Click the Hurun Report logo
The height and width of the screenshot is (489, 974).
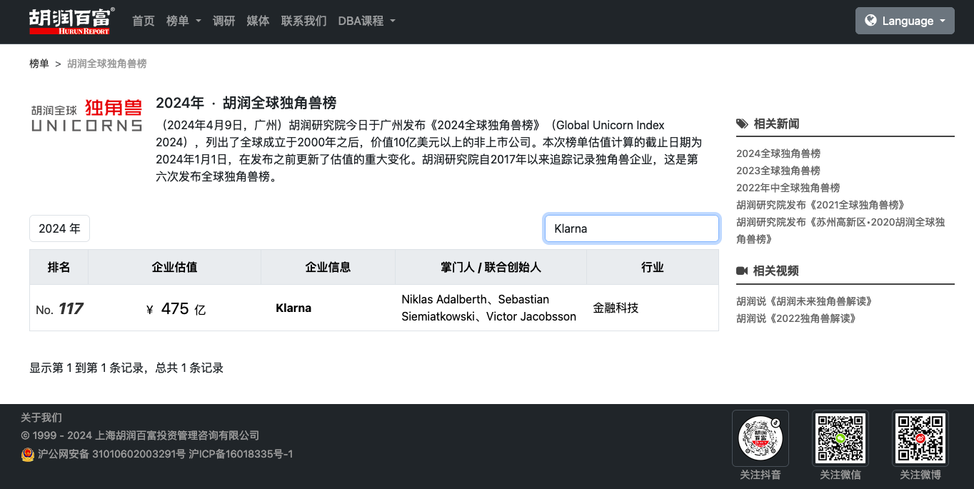[71, 21]
